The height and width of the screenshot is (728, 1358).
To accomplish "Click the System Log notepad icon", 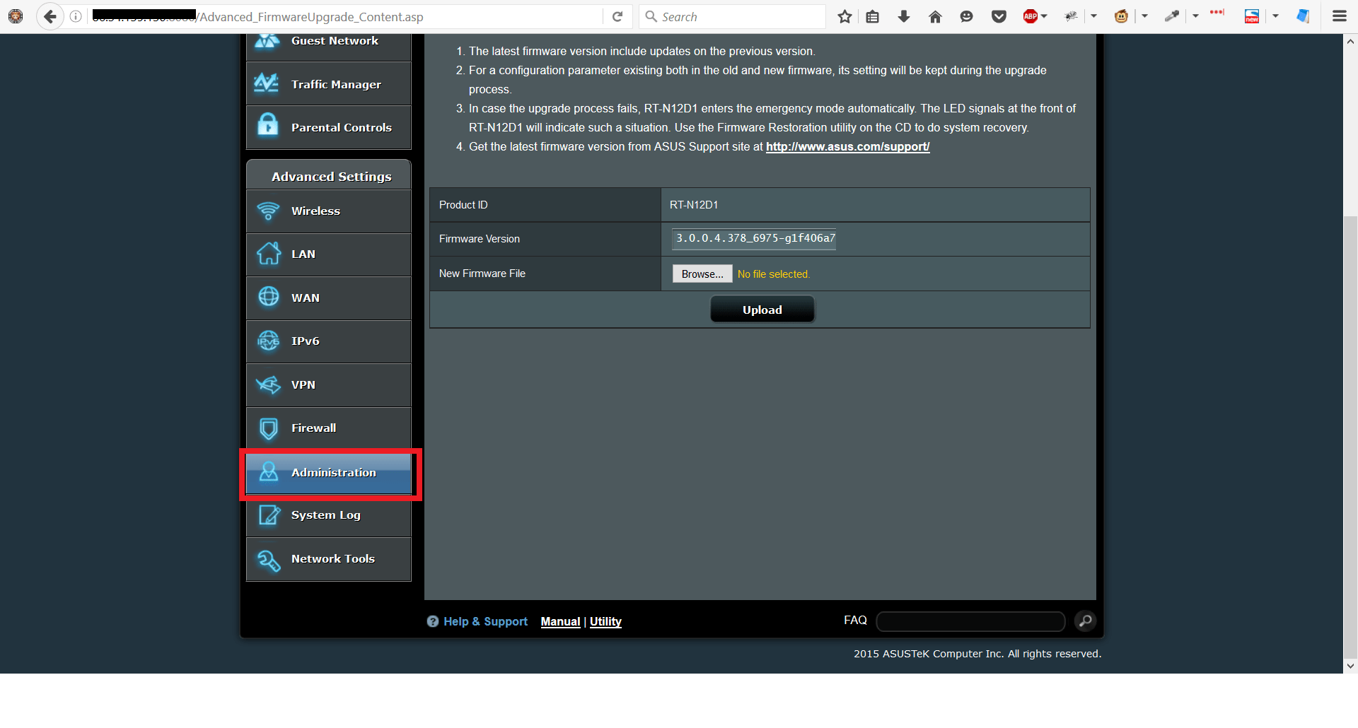I will tap(269, 515).
